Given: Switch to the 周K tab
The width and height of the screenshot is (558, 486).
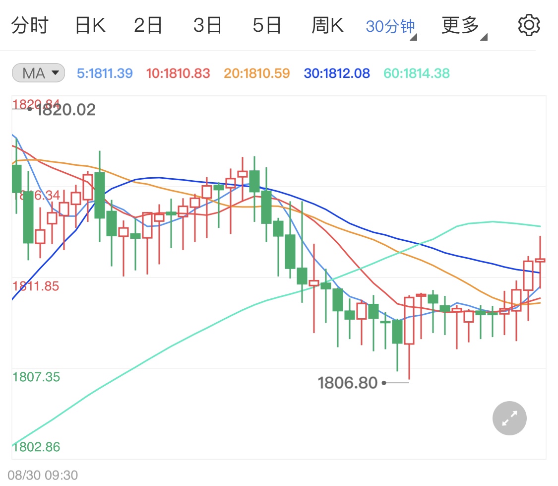Looking at the screenshot, I should tap(327, 26).
